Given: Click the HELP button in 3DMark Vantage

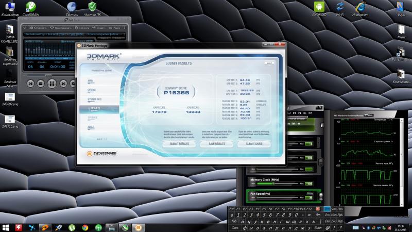Looking at the screenshot, I should coord(269,63).
